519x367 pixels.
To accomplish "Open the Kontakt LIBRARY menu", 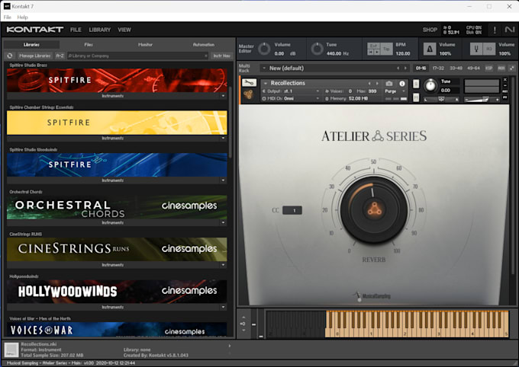I will click(100, 30).
